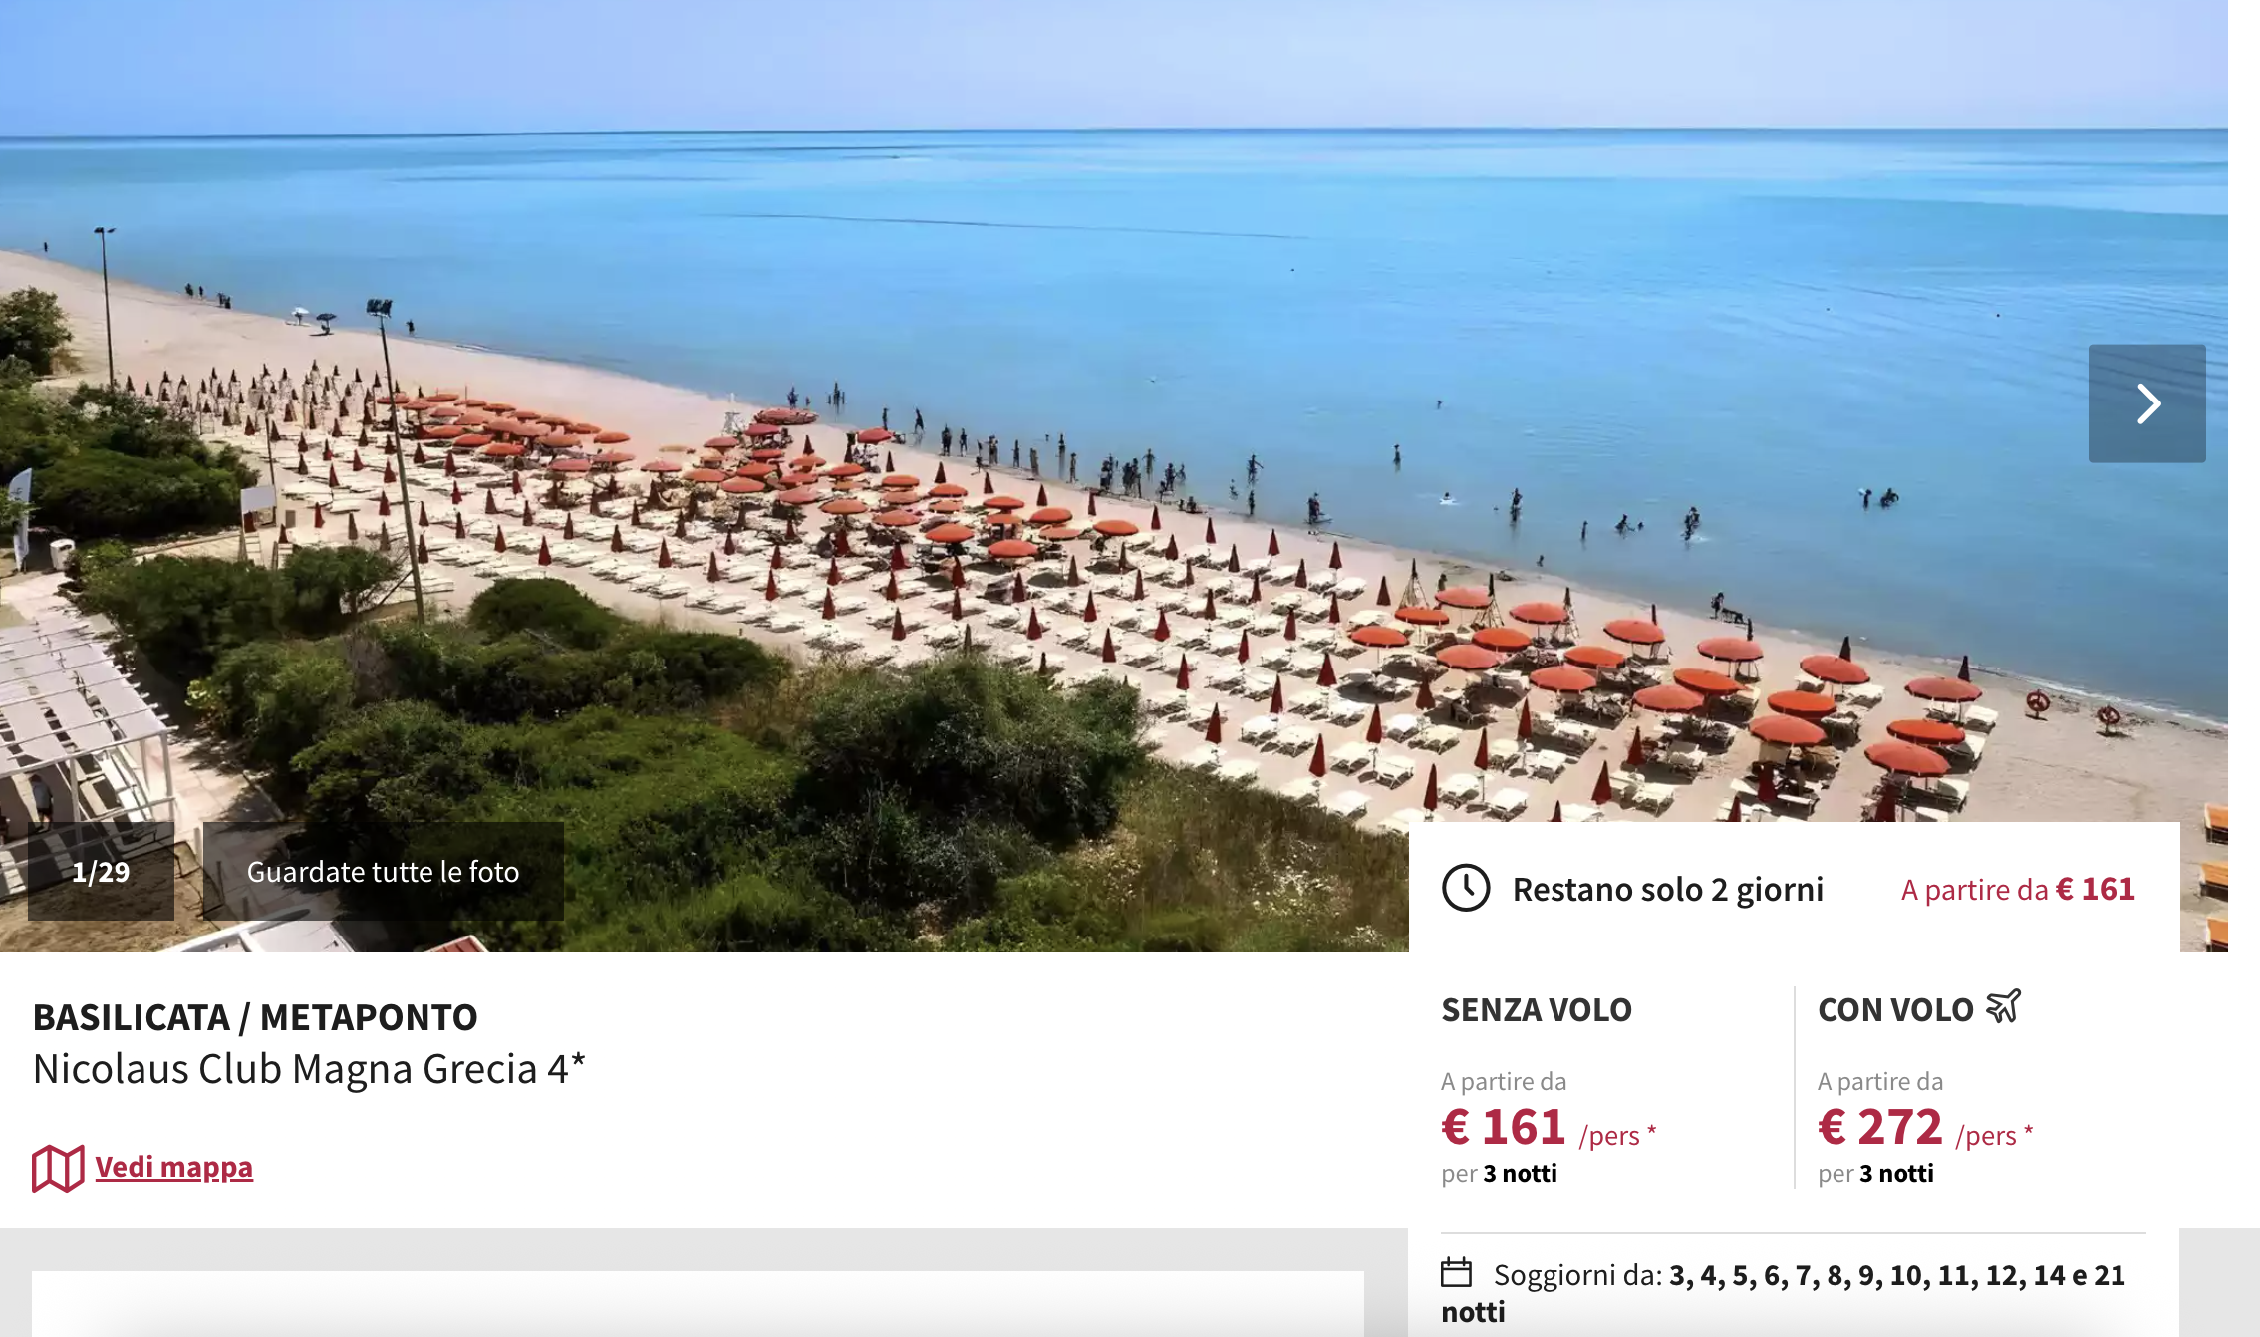This screenshot has height=1337, width=2260.
Task: Click the € 161 per person price
Action: (x=1549, y=1128)
